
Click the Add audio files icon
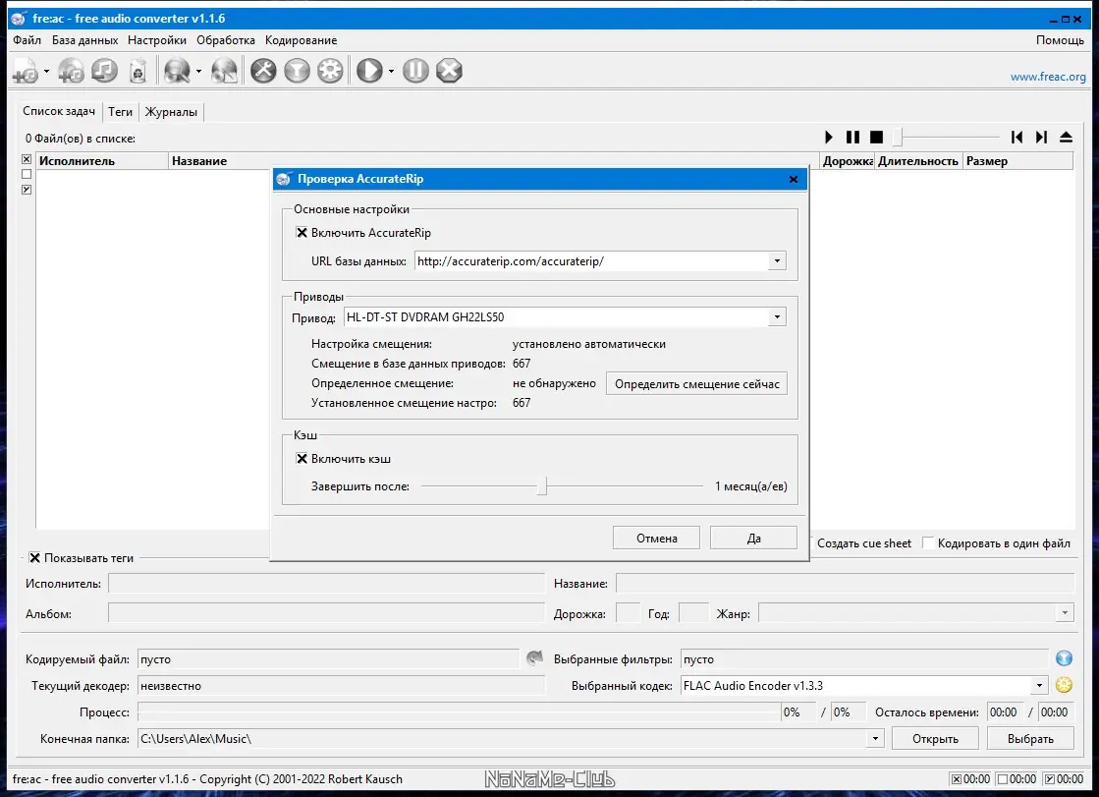click(x=27, y=70)
